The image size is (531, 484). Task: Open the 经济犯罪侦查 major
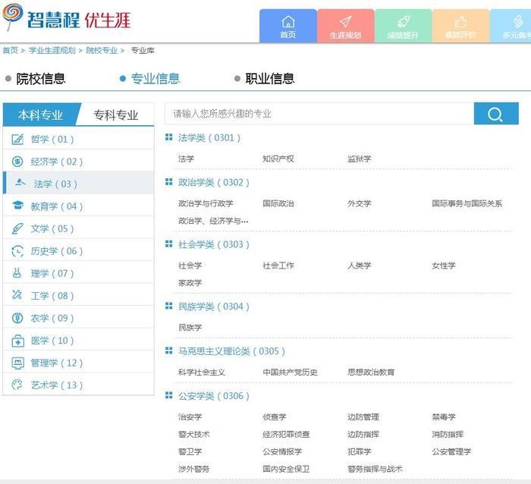(x=286, y=434)
